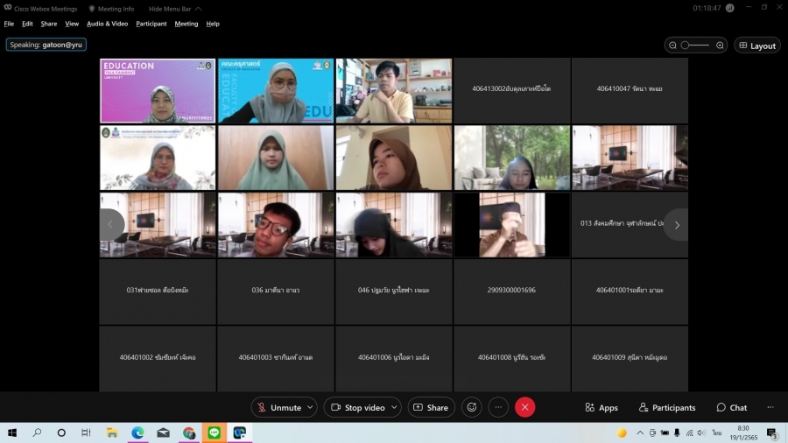This screenshot has width=788, height=443.
Task: Click the Share content button
Action: [x=430, y=408]
